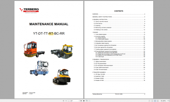The image size is (170, 102).
Task: Open 1.7 Cooling system entry
Action: tap(119, 49)
